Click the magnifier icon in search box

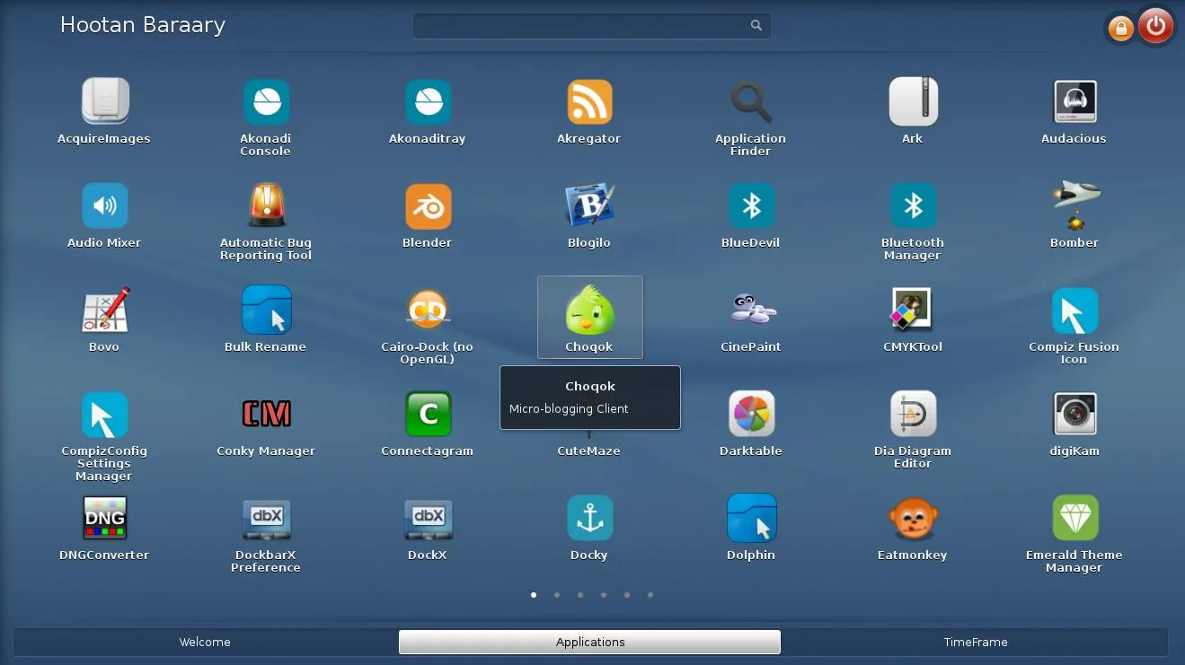[756, 26]
